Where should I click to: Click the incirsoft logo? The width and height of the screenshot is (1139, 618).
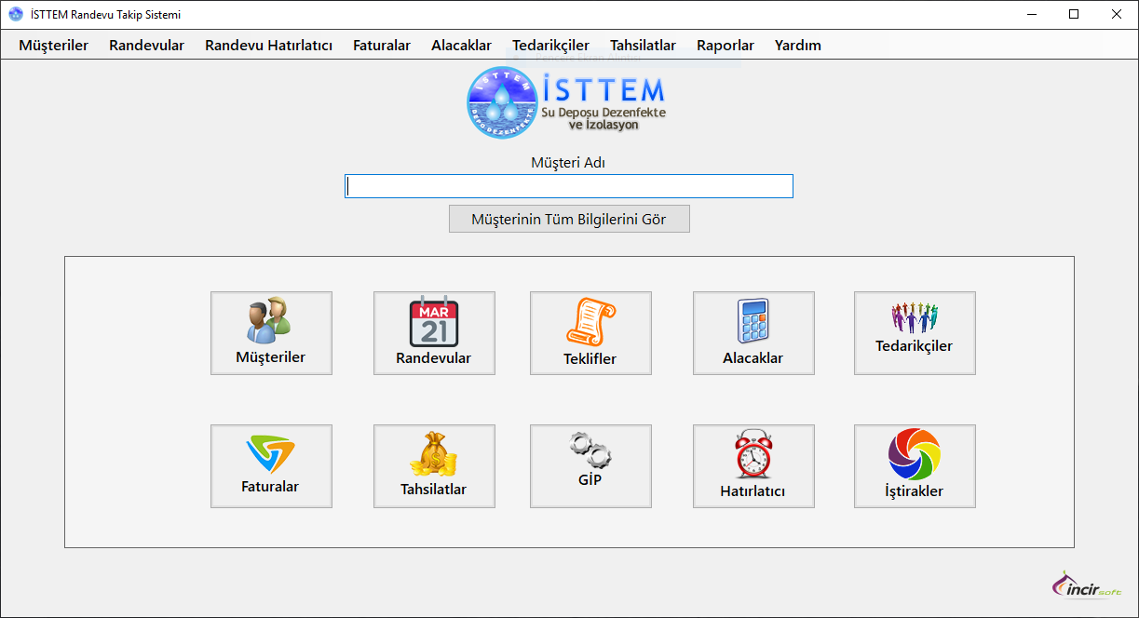coord(1087,585)
